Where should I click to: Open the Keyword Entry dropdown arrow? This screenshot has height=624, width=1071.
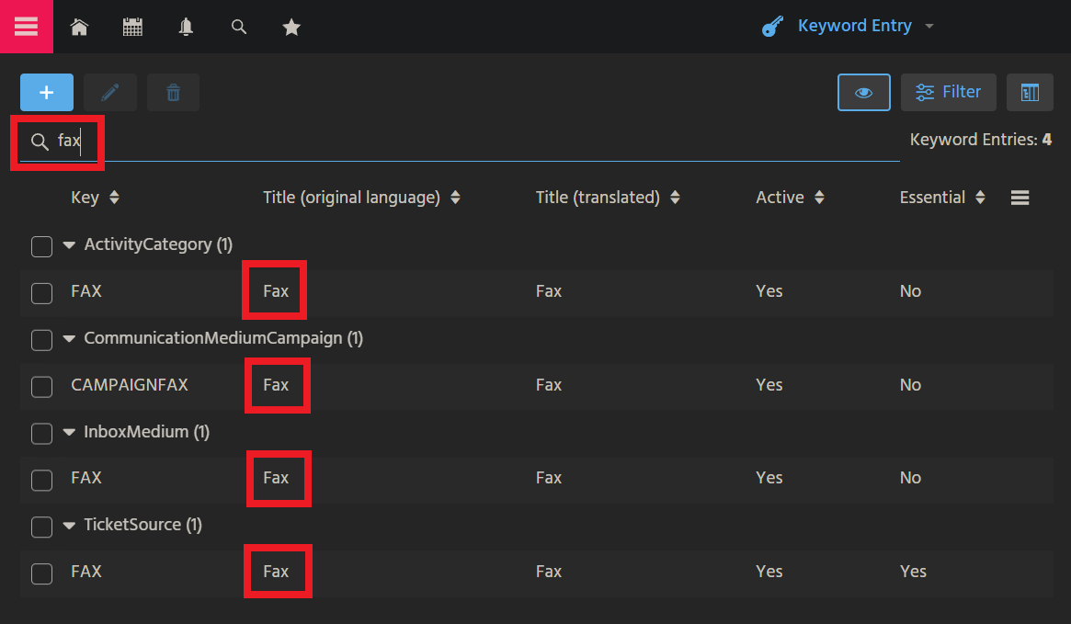pyautogui.click(x=929, y=27)
